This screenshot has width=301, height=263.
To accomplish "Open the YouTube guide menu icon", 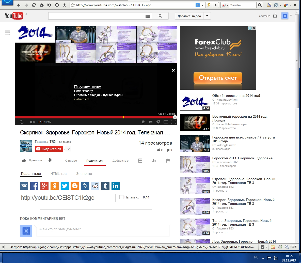I will (x=7, y=33).
